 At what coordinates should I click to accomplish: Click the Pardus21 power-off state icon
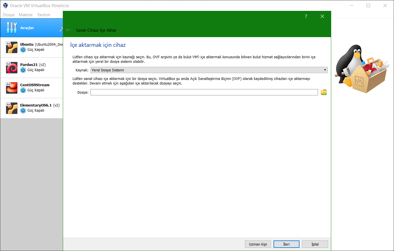point(23,70)
